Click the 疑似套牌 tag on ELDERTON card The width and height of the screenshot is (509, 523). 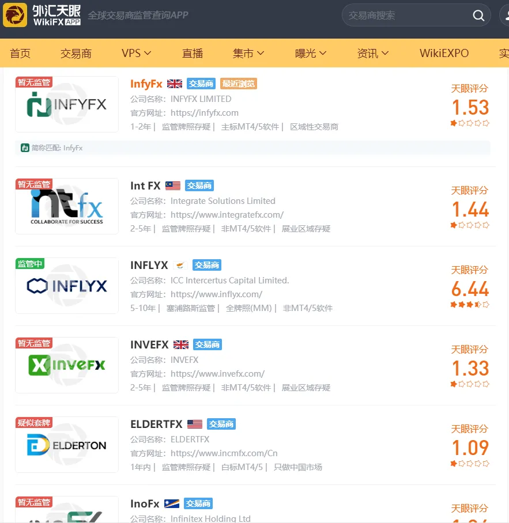(x=33, y=422)
